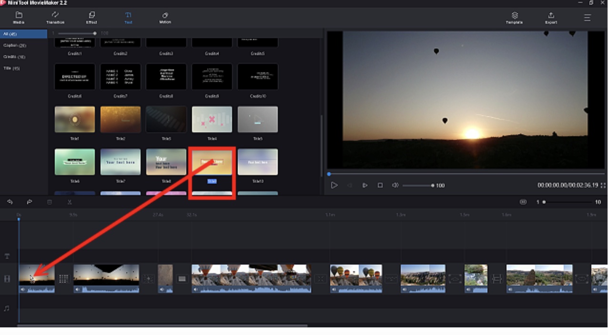The height and width of the screenshot is (335, 608).
Task: Choose the Title7 template thumbnail
Action: coord(121,162)
